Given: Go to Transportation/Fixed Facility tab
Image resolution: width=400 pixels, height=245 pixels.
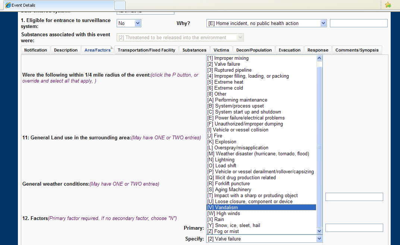Looking at the screenshot, I should coord(147,50).
